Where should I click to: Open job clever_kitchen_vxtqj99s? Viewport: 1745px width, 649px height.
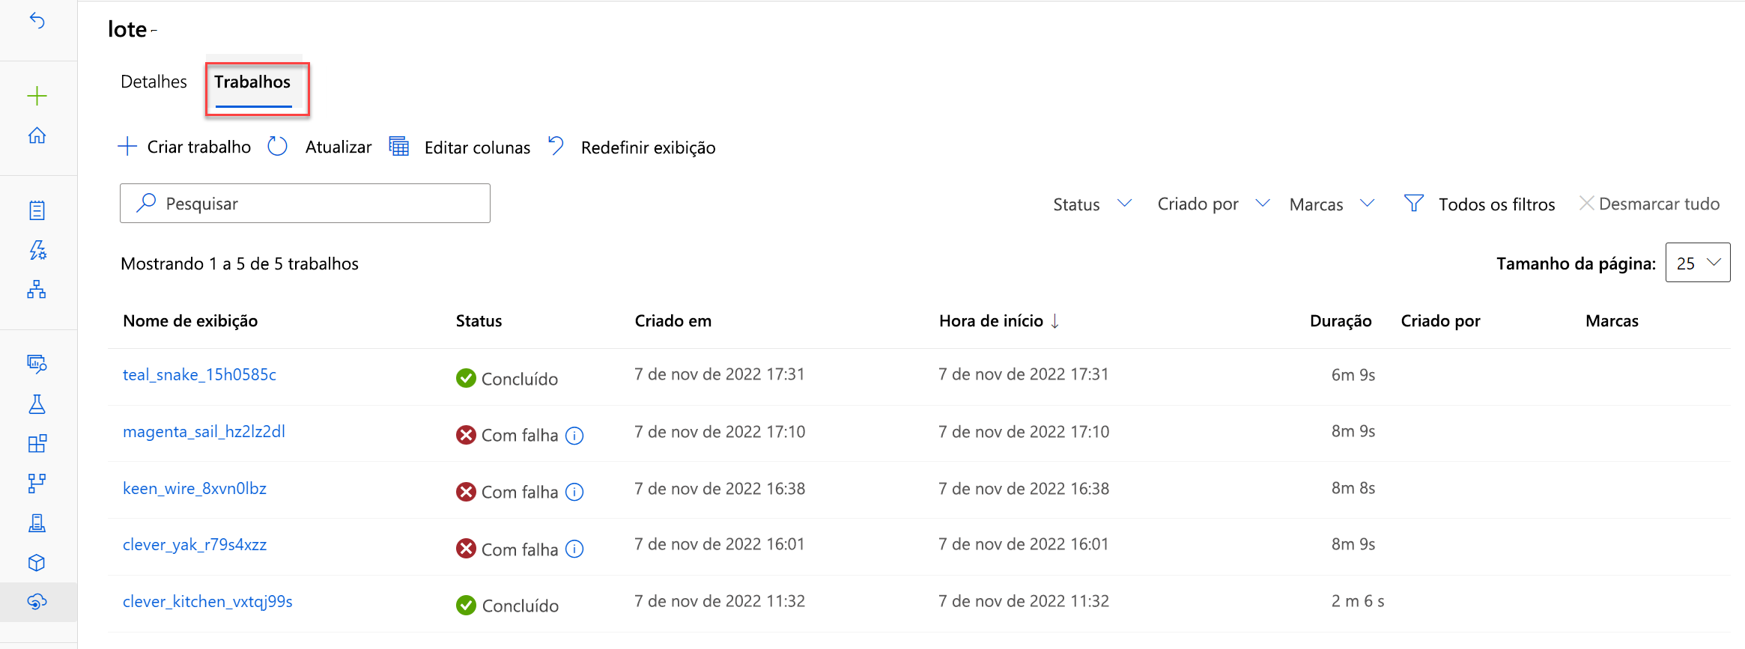[x=207, y=602]
